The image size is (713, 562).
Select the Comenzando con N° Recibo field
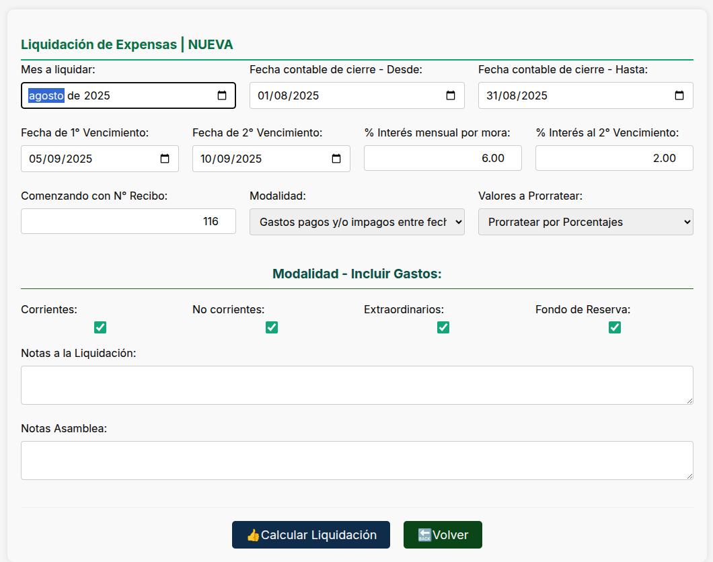128,221
